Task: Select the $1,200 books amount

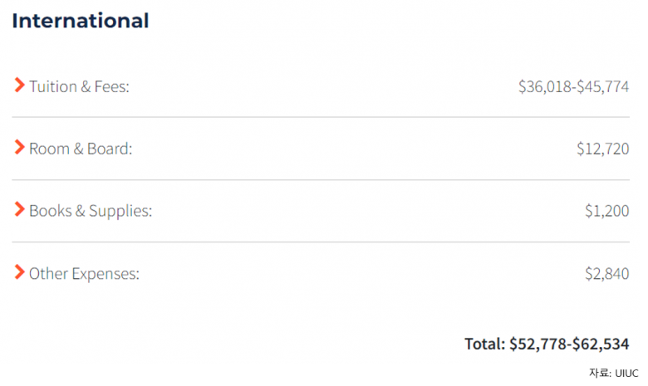Action: [606, 211]
